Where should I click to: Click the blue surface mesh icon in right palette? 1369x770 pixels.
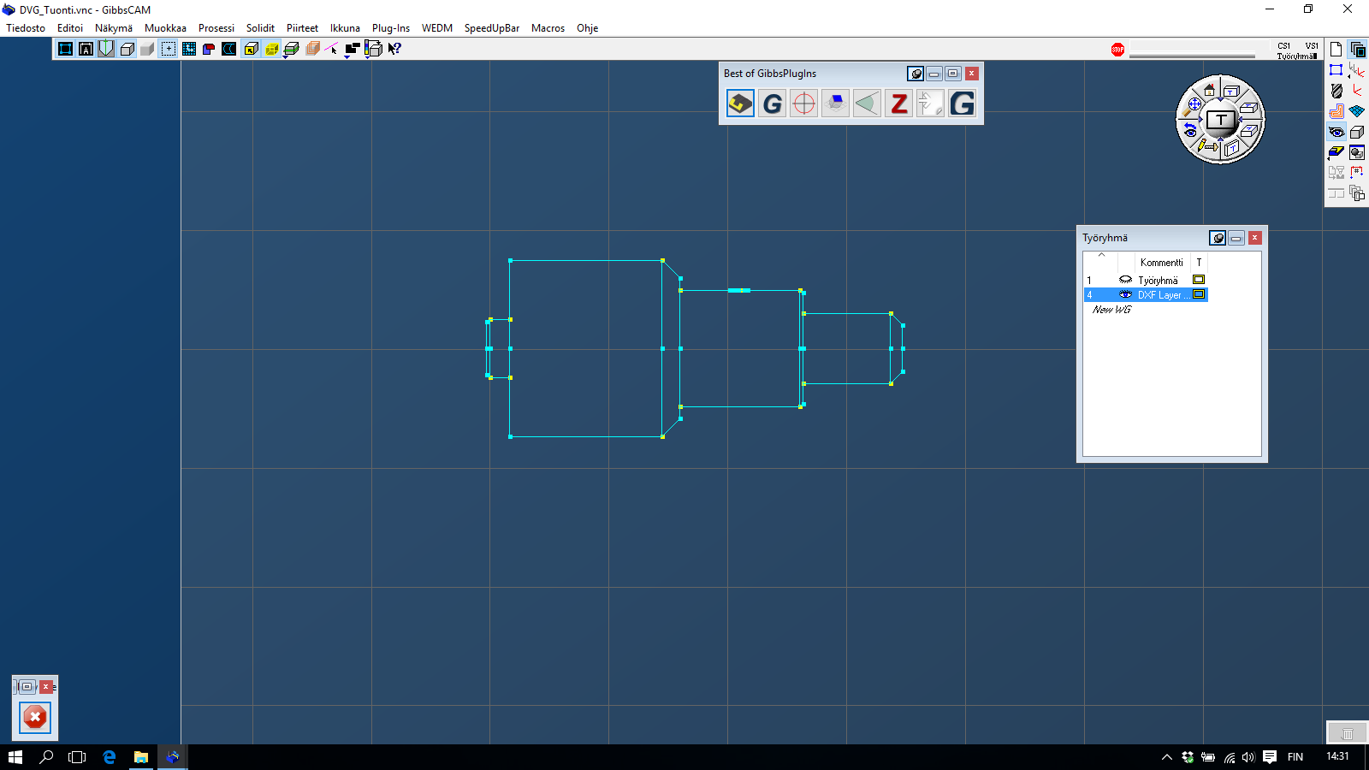pyautogui.click(x=1357, y=111)
